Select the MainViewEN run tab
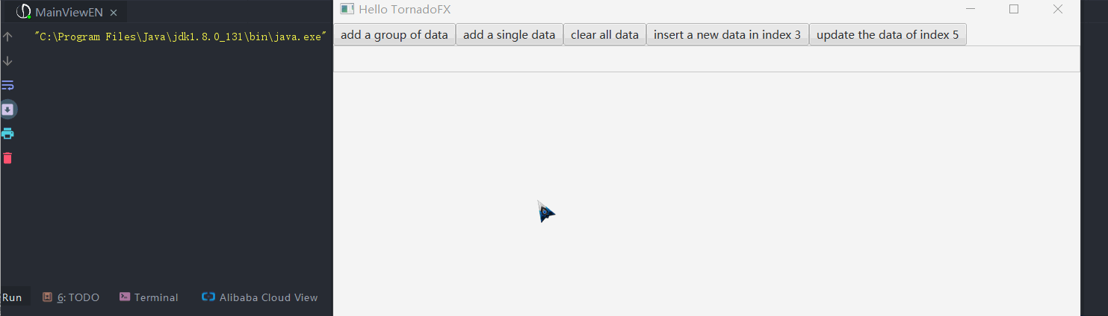Screen dimensions: 1108x316 pos(67,13)
